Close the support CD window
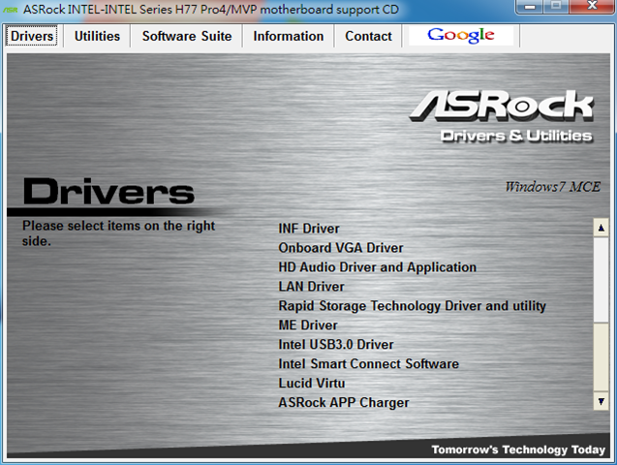The image size is (617, 465). pos(592,6)
